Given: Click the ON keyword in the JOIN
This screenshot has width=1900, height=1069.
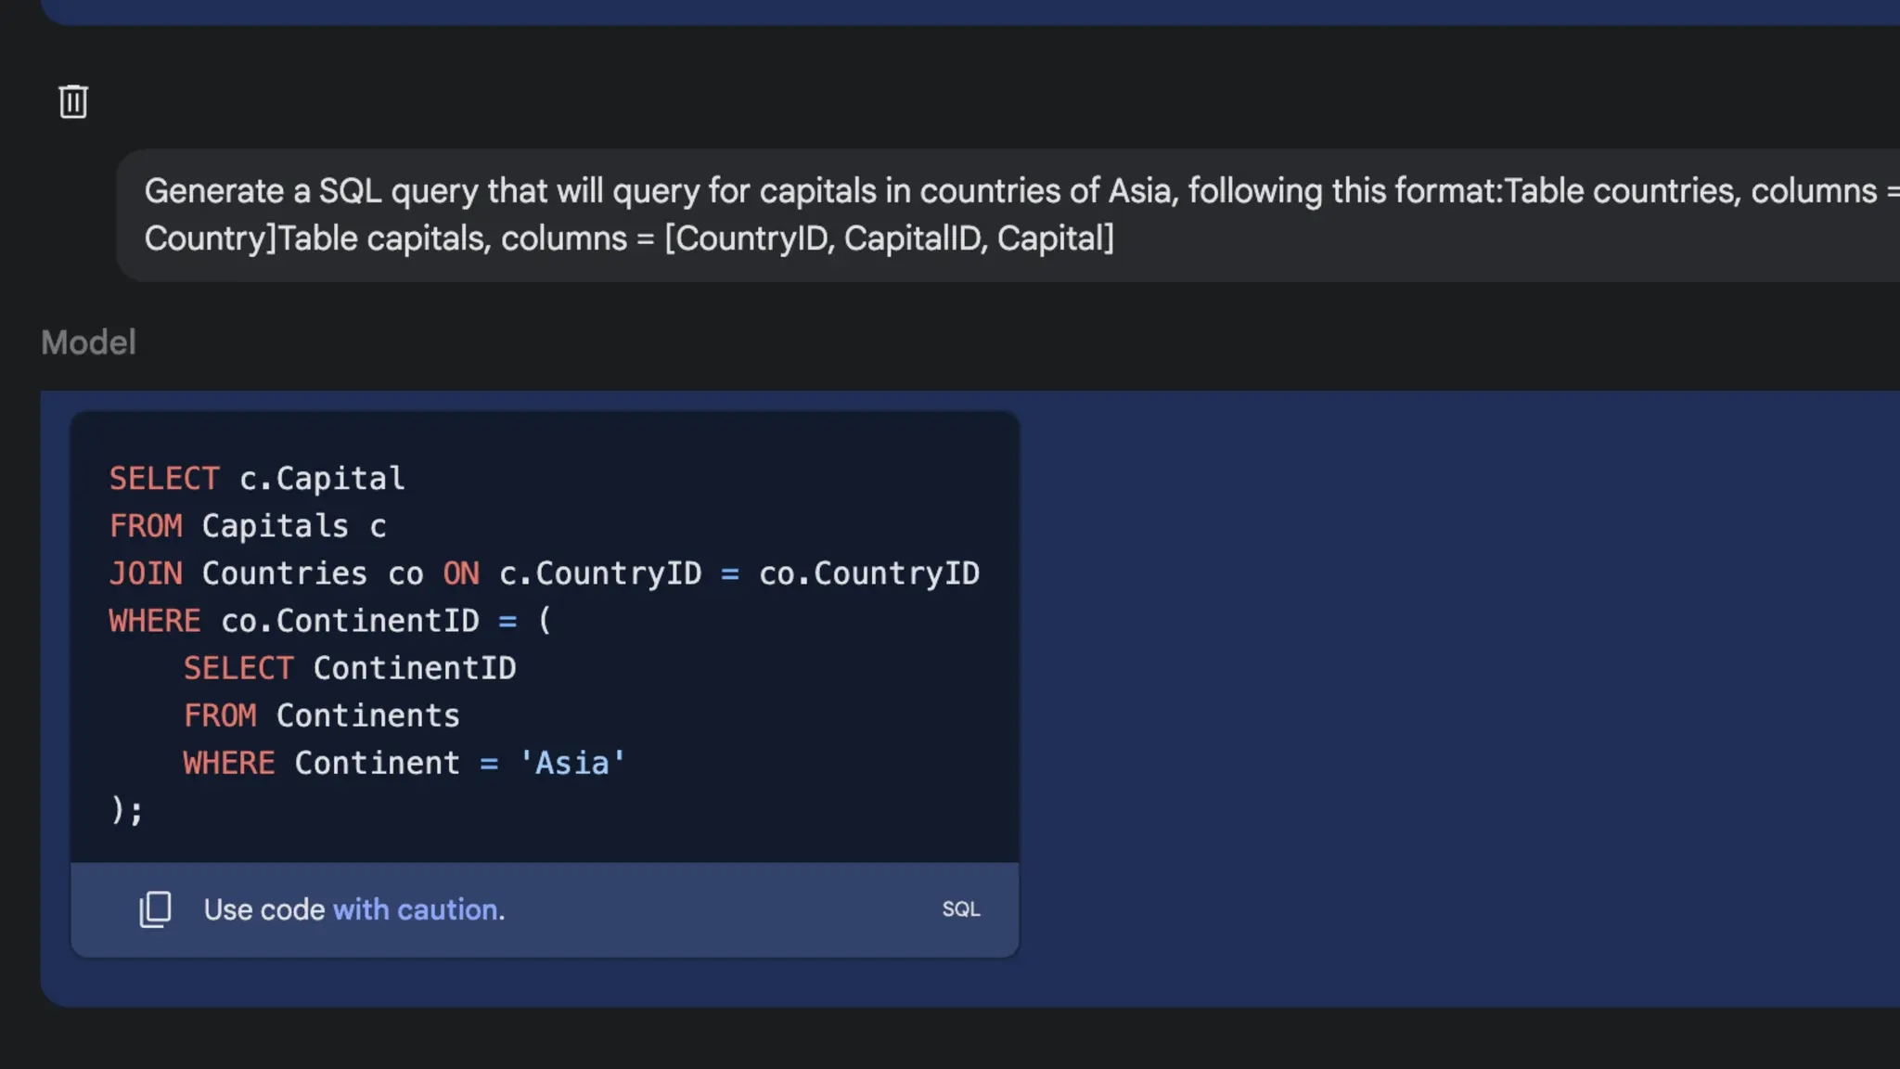Looking at the screenshot, I should (x=461, y=573).
